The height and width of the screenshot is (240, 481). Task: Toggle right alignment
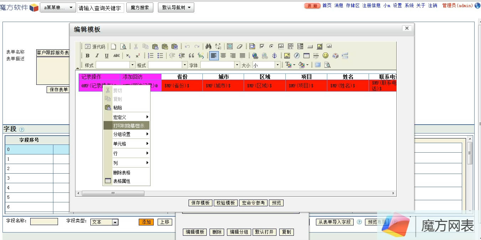[x=233, y=56]
